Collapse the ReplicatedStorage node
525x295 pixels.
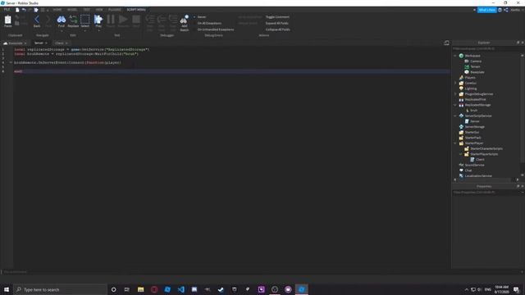pos(455,105)
